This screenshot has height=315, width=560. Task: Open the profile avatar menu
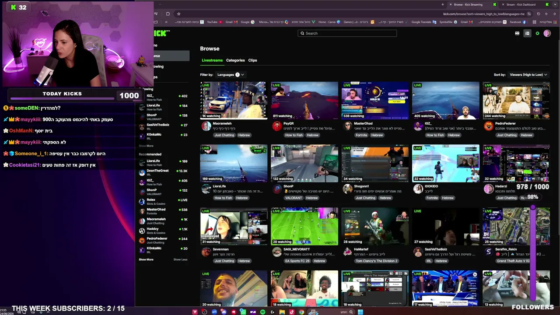(x=547, y=33)
